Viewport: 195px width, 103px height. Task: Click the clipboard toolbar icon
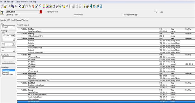click(50, 6)
